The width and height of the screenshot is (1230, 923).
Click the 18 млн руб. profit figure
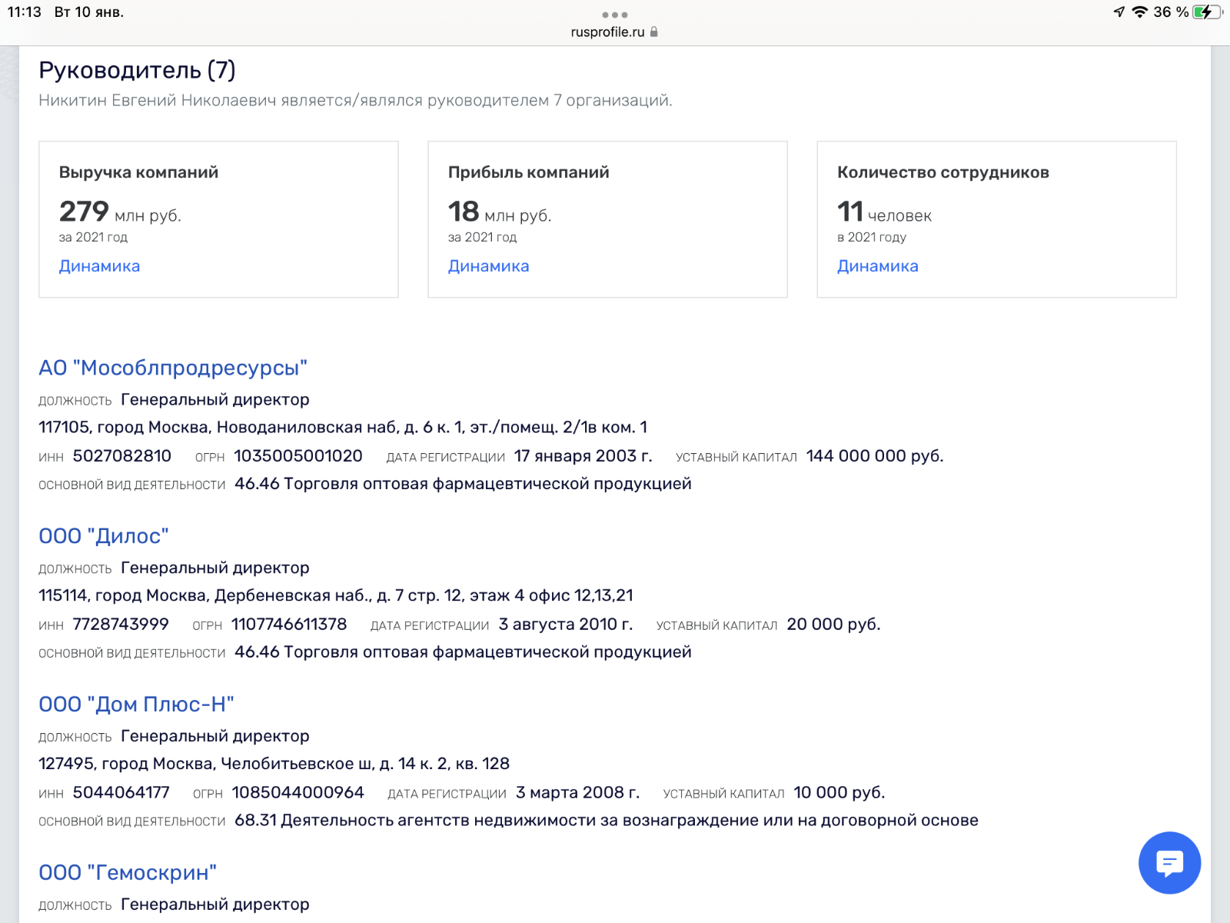pyautogui.click(x=500, y=212)
